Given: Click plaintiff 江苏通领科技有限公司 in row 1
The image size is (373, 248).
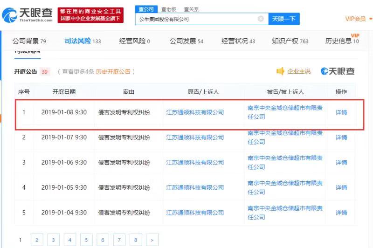Looking at the screenshot, I should coord(195,112).
